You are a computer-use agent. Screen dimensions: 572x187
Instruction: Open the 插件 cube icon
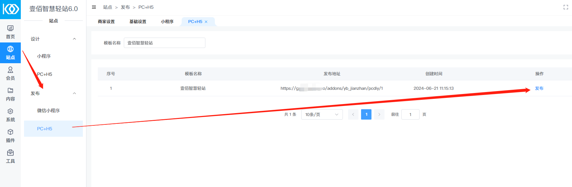[10, 132]
